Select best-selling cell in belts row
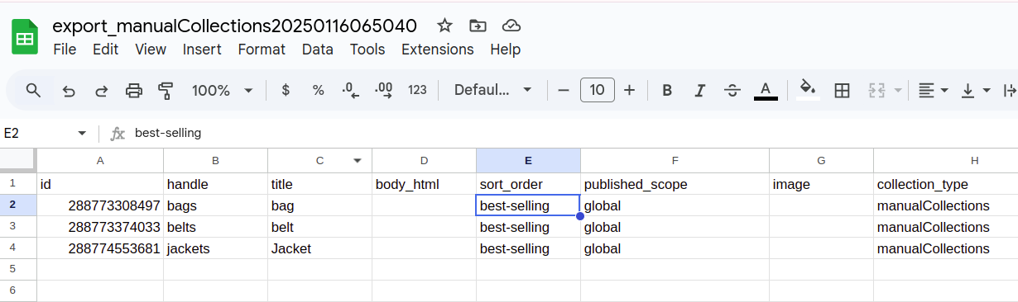Image resolution: width=1018 pixels, height=302 pixels. 528,227
